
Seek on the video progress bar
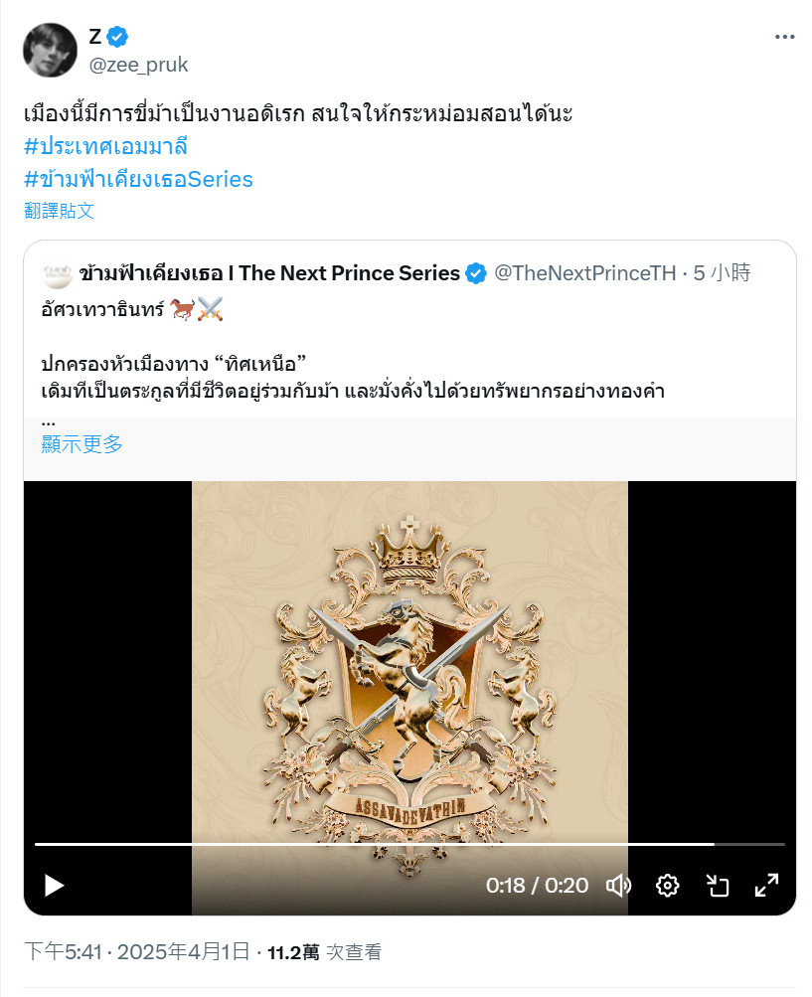(409, 844)
